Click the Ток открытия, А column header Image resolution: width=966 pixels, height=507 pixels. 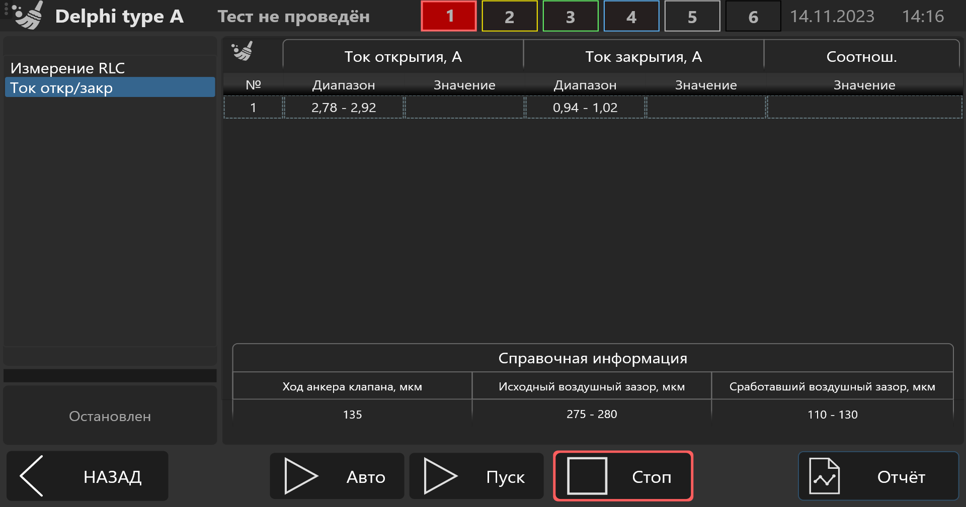click(x=403, y=57)
